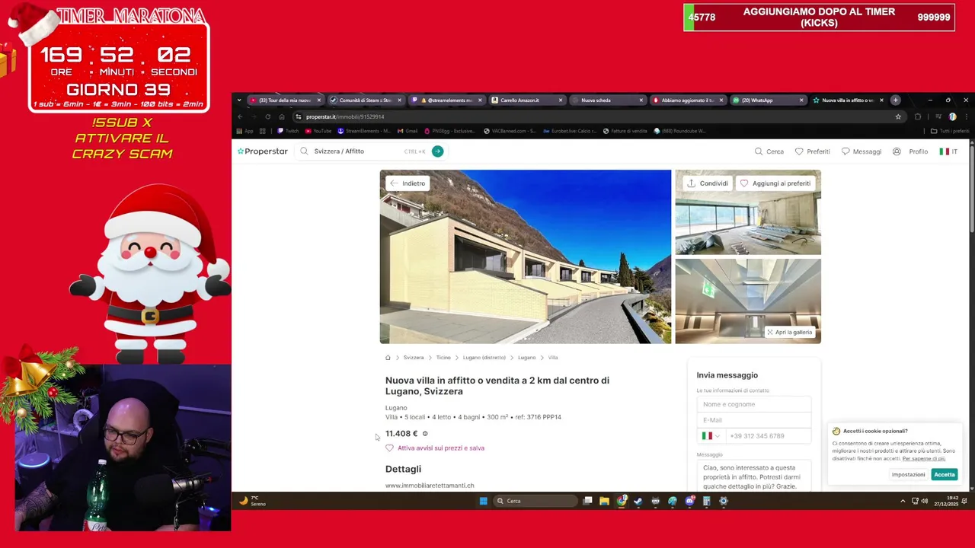Open cookie Impostazioni
Image resolution: width=975 pixels, height=548 pixels.
tap(908, 474)
